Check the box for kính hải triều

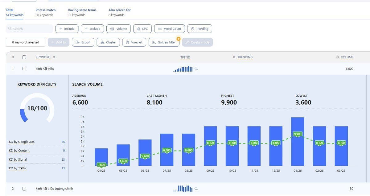pos(24,69)
